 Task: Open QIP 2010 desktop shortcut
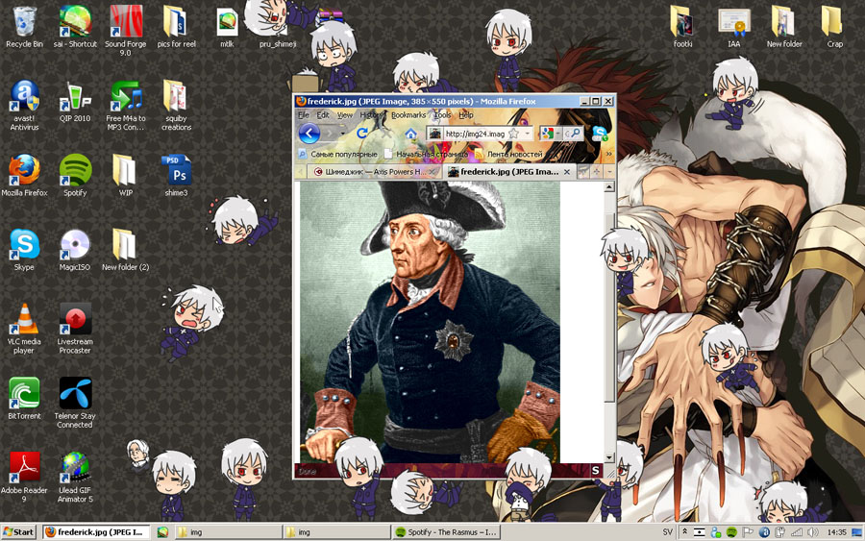(75, 101)
